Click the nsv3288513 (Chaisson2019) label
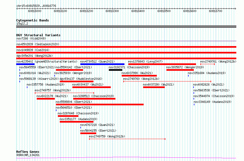 pos(93,96)
